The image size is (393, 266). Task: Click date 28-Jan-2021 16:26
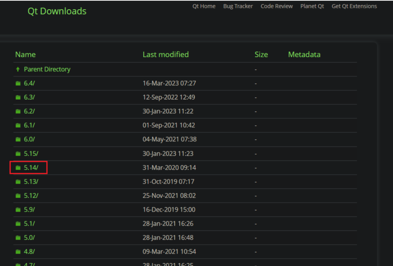coord(168,224)
